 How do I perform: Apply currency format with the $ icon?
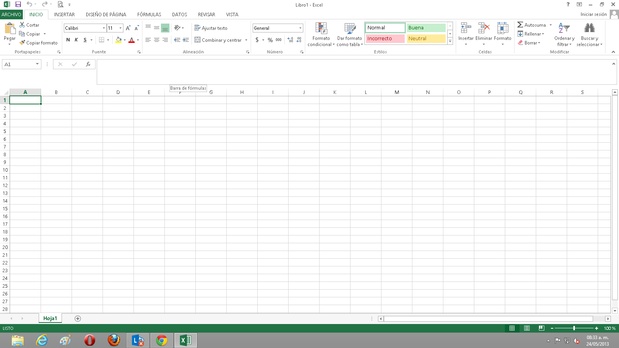(256, 39)
